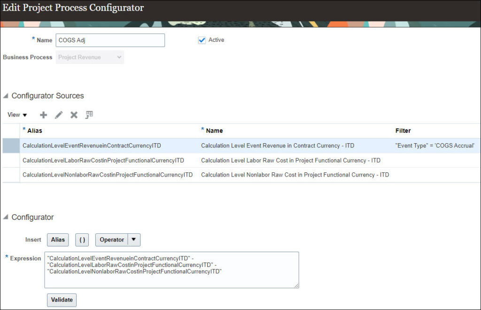Click the COGS Accrual filter cell
Viewport: 481px width, 310px height.
coord(434,146)
